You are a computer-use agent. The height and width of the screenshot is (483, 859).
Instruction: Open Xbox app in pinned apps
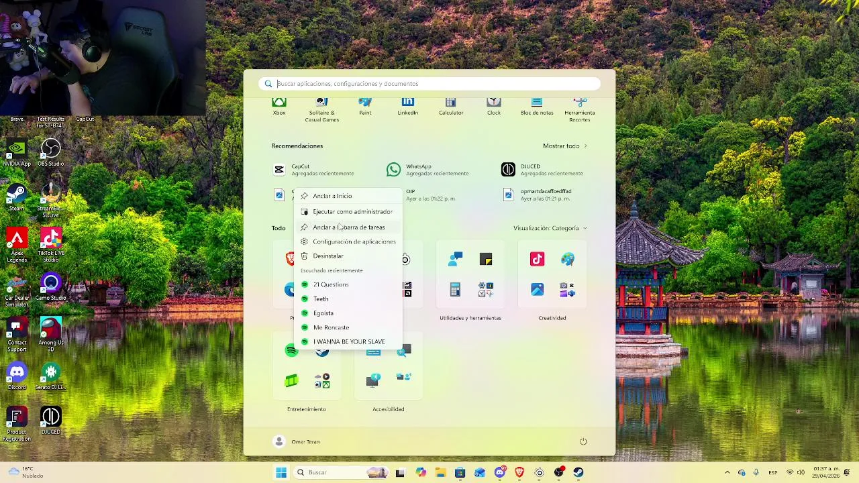point(279,107)
